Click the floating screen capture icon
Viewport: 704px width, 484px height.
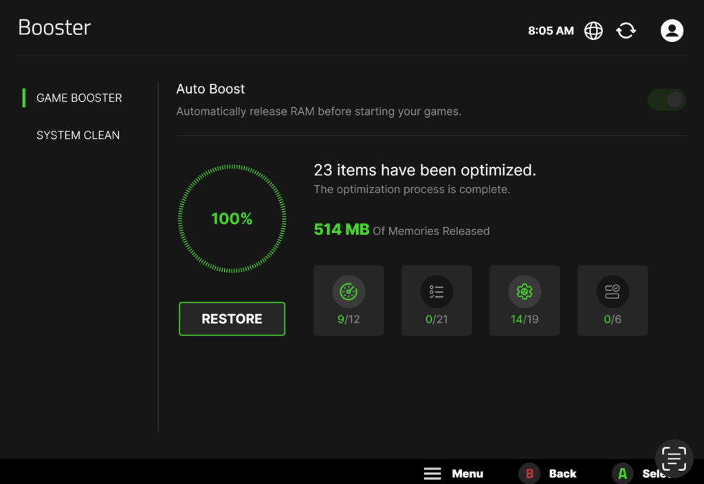tap(674, 459)
